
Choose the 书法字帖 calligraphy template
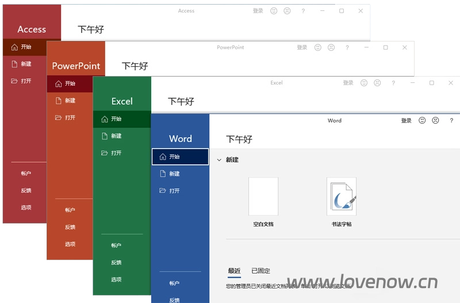[342, 202]
